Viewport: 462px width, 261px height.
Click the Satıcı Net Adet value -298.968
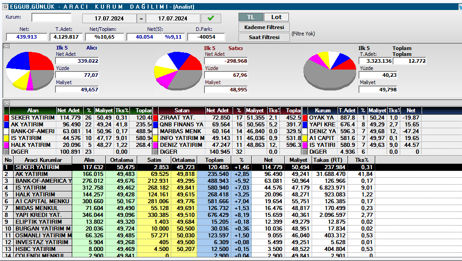click(x=226, y=61)
